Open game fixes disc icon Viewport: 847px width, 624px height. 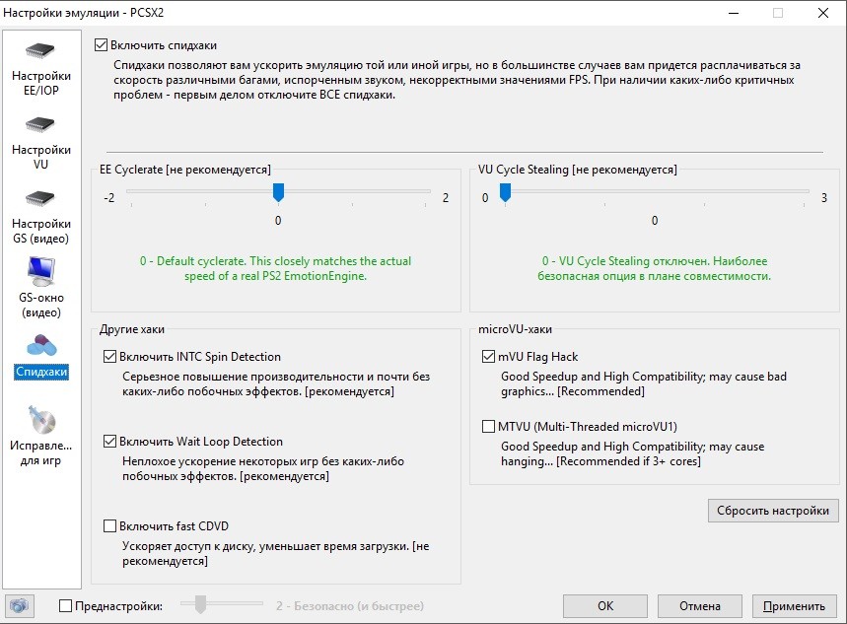click(x=41, y=421)
